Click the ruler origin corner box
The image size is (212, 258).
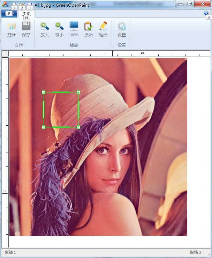(x=5, y=54)
